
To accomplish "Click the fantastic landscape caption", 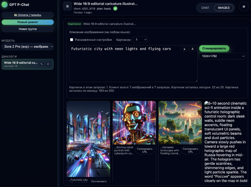I will tap(170, 150).
